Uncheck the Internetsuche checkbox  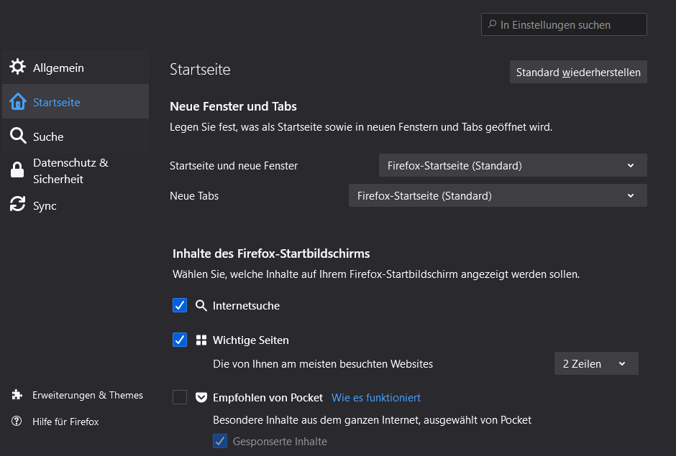[180, 305]
